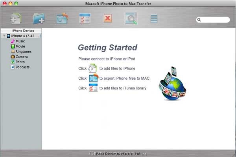Click the green Movie icon

(13, 46)
